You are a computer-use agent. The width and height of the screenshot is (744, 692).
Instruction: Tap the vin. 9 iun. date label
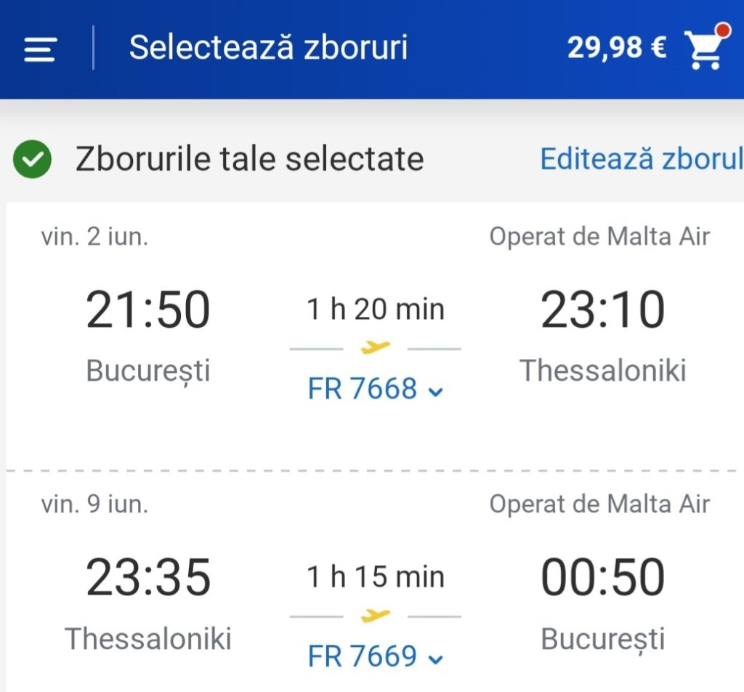click(x=94, y=504)
